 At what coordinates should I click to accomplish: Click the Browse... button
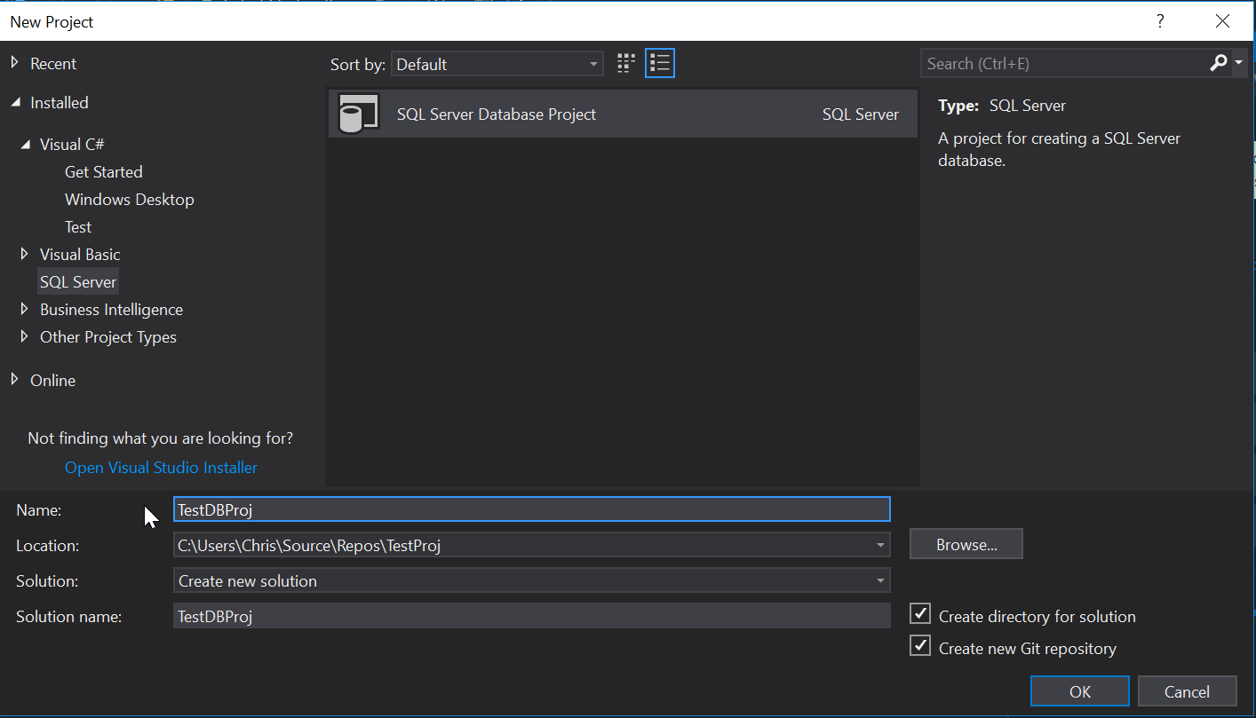(966, 544)
